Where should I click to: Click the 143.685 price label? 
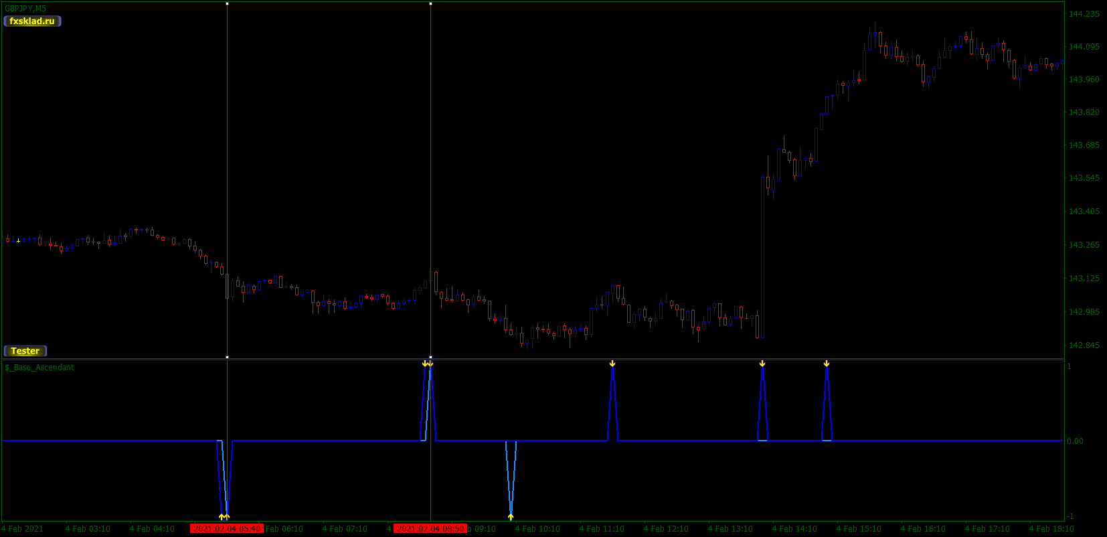pyautogui.click(x=1084, y=145)
